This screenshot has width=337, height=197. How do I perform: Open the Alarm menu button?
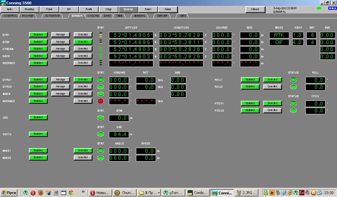click(168, 10)
